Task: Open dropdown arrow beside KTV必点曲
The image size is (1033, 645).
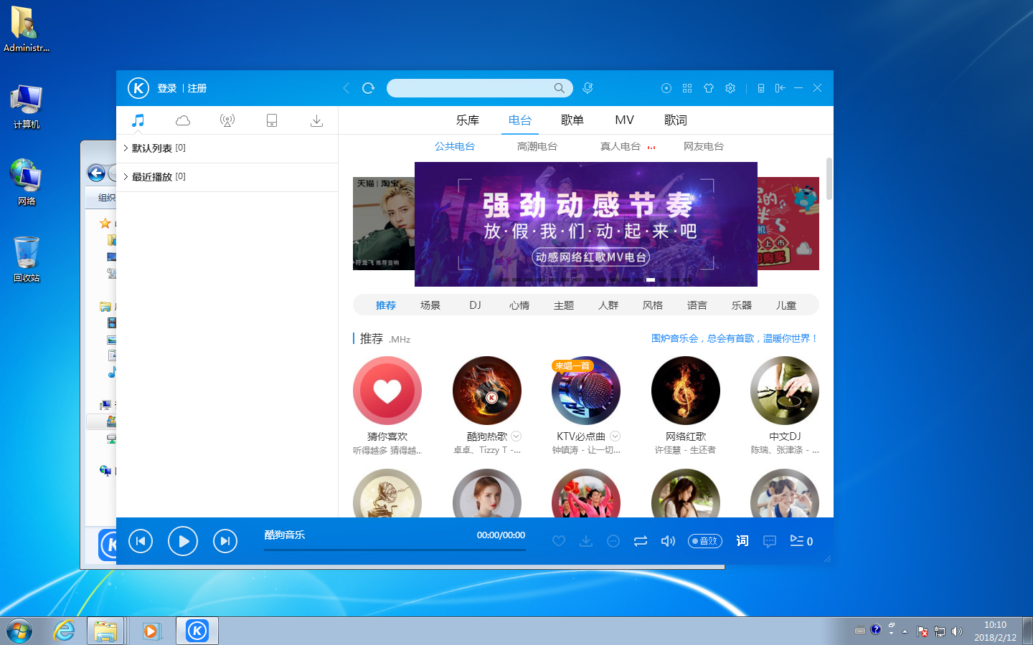Action: point(615,436)
